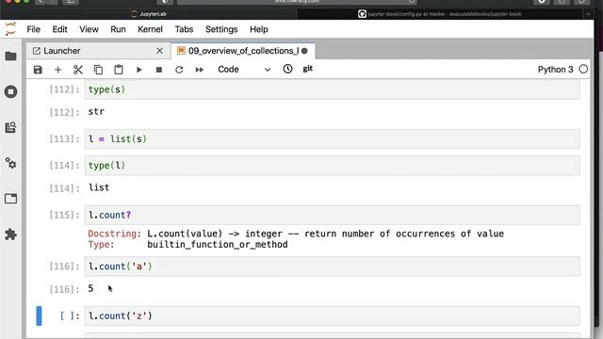Open the Kernel menu
The width and height of the screenshot is (603, 339).
coord(150,29)
